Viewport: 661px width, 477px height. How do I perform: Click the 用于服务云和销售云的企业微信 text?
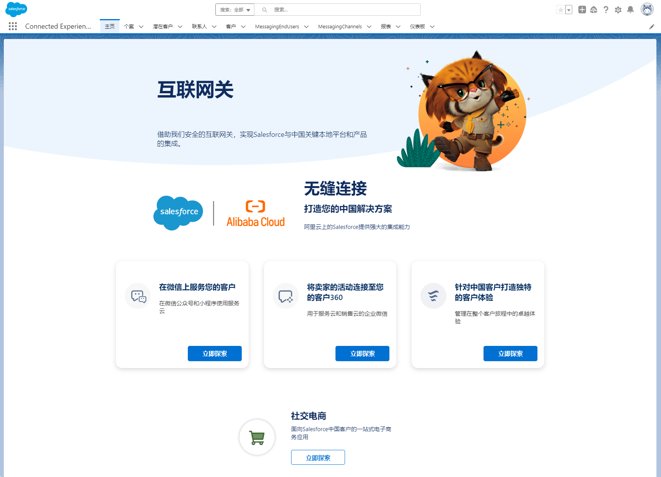point(347,314)
